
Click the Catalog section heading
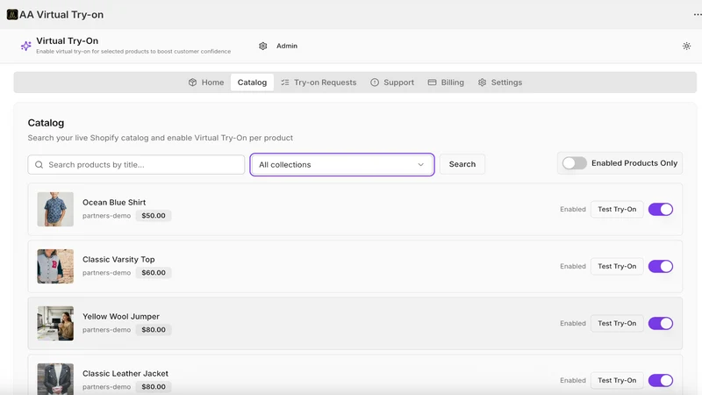pos(46,123)
